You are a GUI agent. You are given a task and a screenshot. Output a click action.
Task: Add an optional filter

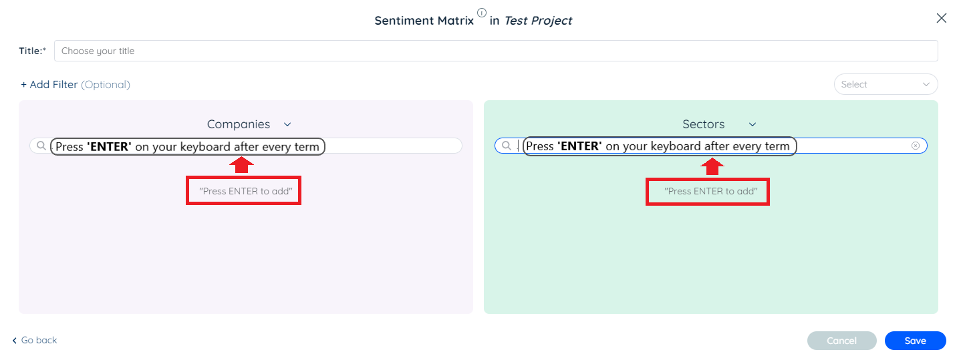click(x=49, y=85)
